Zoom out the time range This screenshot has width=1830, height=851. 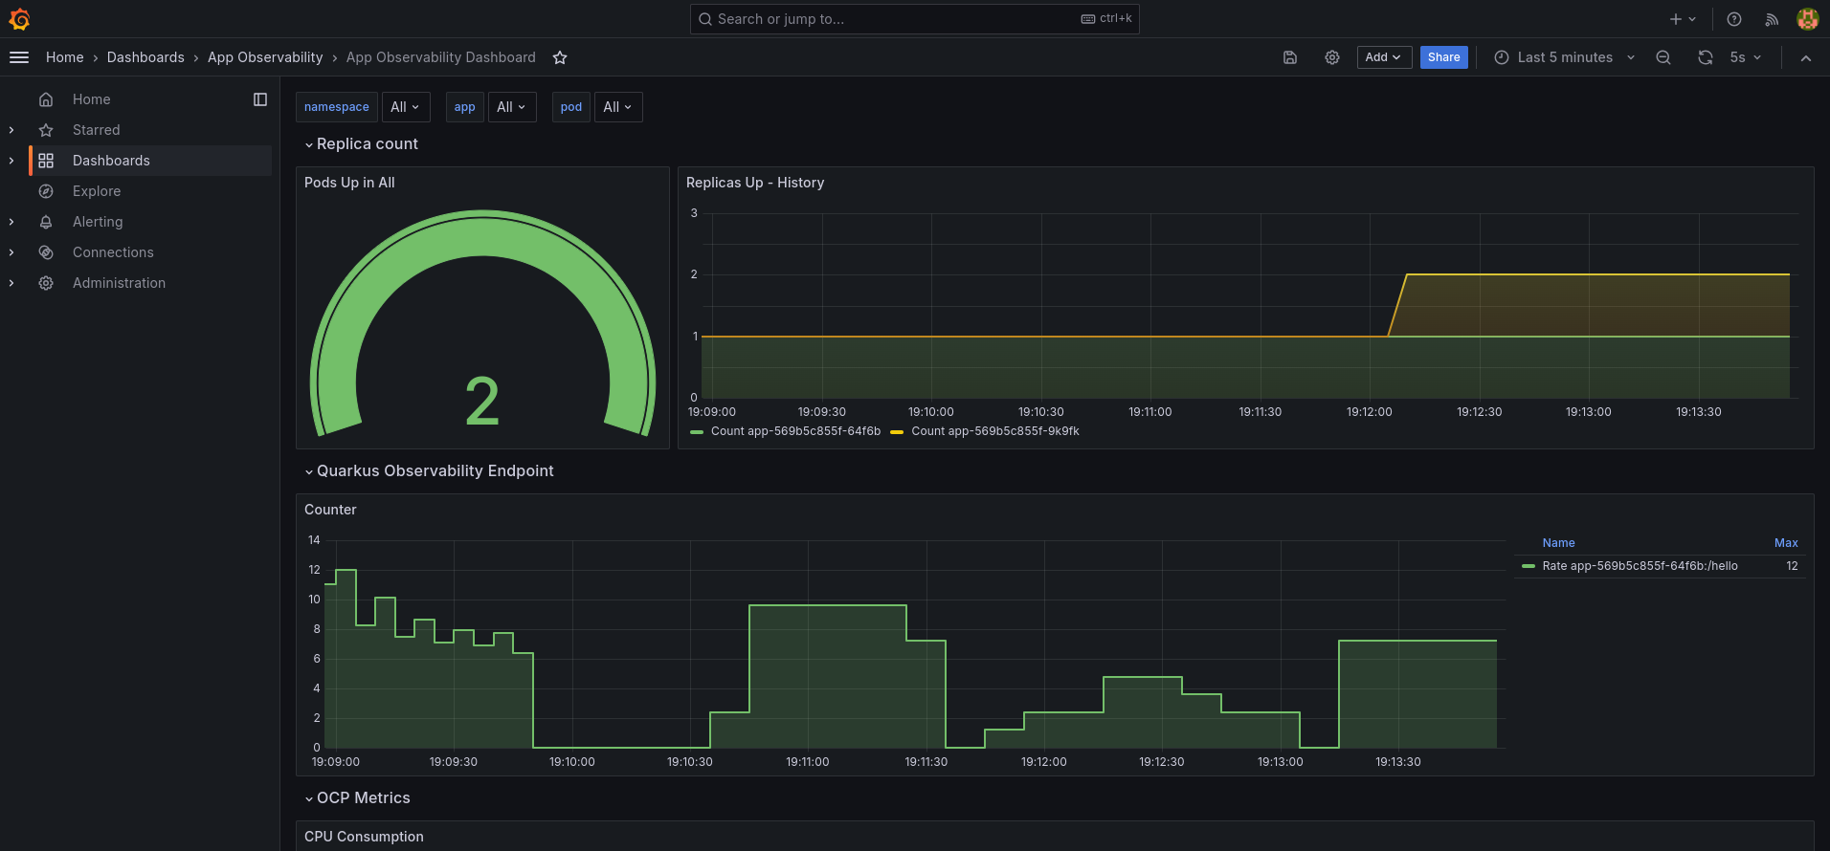[x=1663, y=57]
